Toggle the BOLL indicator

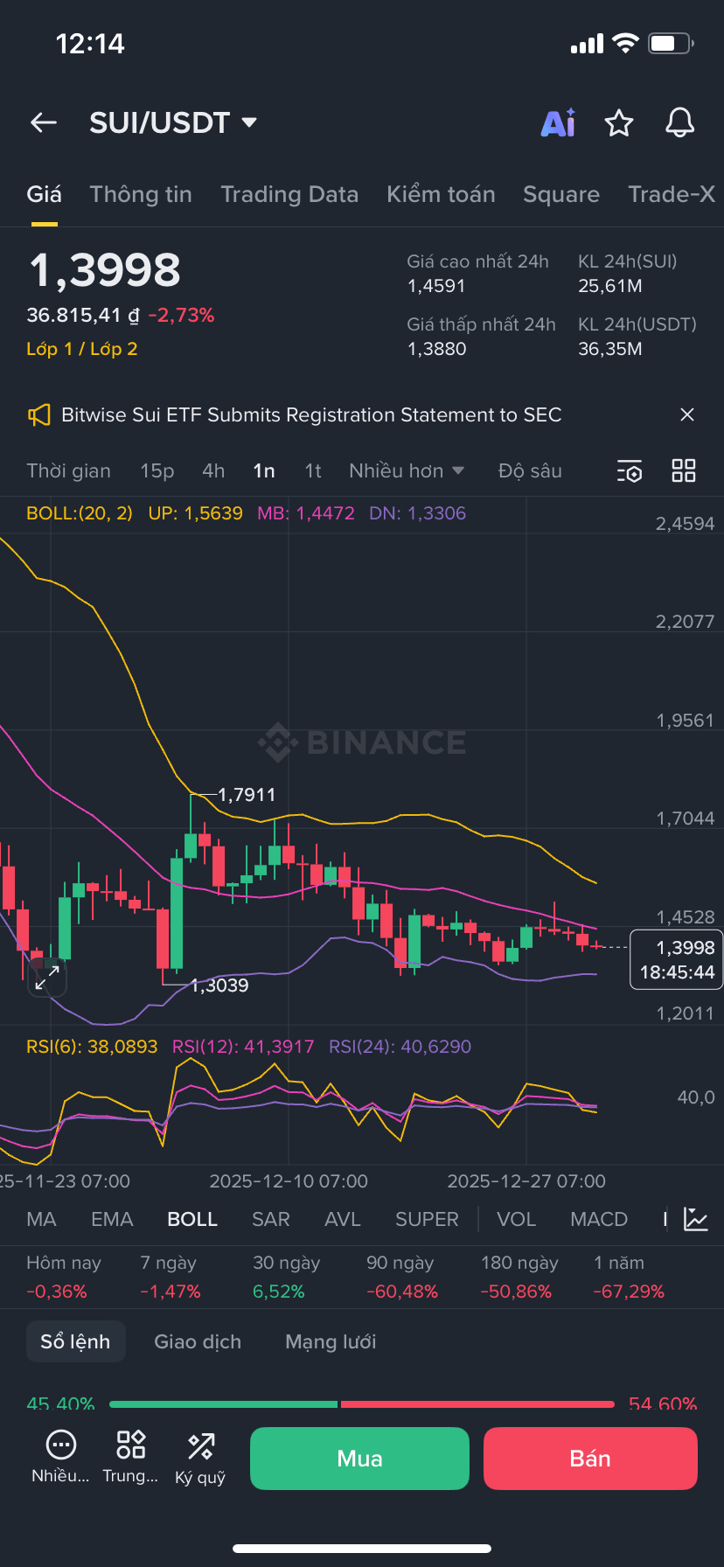(x=192, y=1219)
